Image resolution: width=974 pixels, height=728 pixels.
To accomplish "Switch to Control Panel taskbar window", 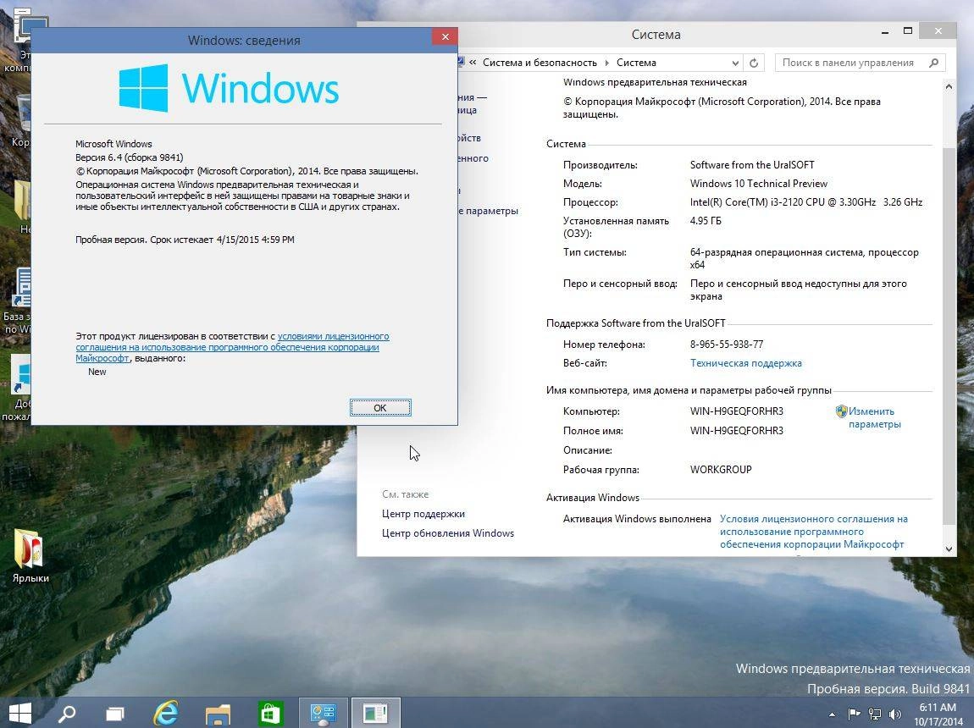I will coord(323,713).
